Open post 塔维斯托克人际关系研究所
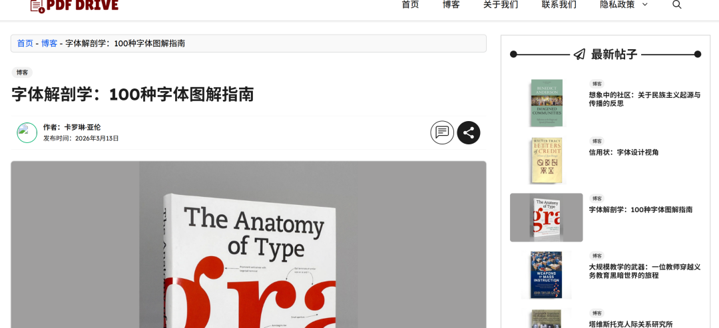Screen dimensions: 719x328 [630, 324]
